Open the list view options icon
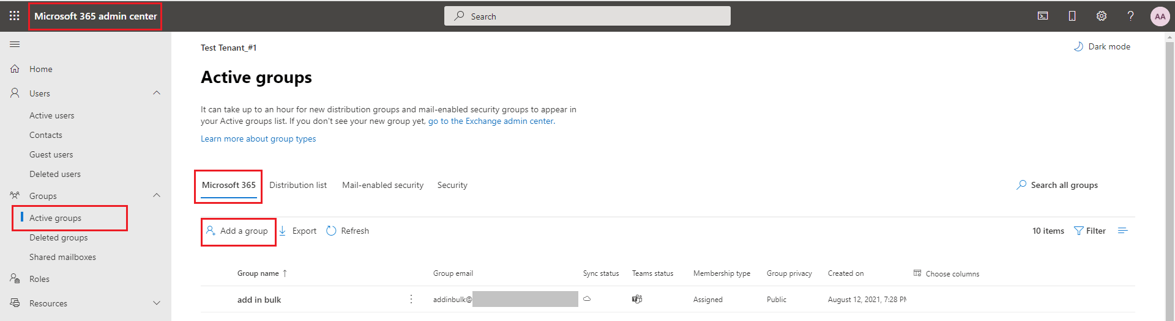This screenshot has height=321, width=1175. (1122, 231)
